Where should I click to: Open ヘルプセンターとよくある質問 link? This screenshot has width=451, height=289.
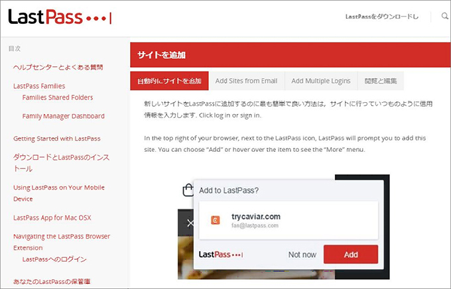(58, 67)
